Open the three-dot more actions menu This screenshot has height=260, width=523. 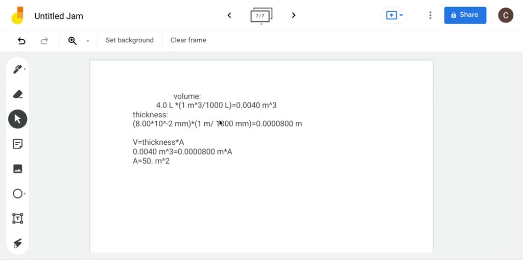[430, 15]
